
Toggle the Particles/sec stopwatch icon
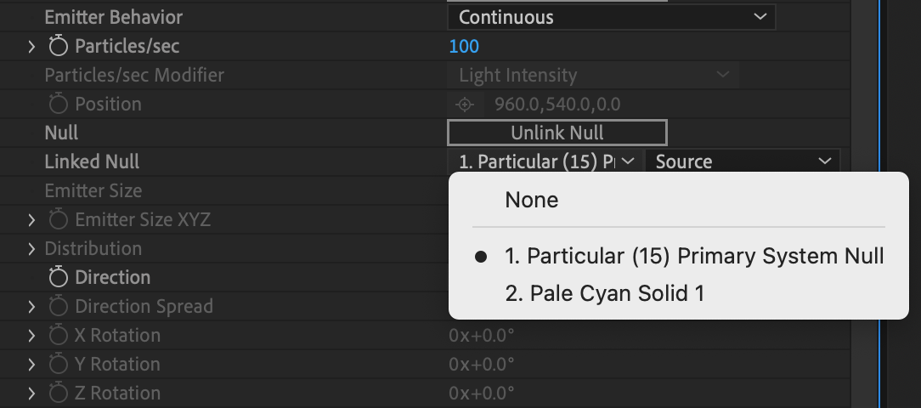[x=58, y=46]
